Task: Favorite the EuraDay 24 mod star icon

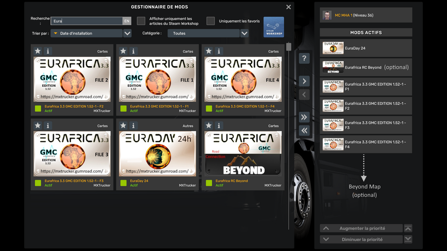Action: [x=123, y=125]
